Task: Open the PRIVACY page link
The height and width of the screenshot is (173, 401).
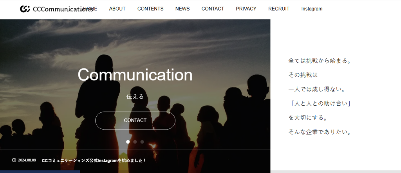Action: (246, 9)
